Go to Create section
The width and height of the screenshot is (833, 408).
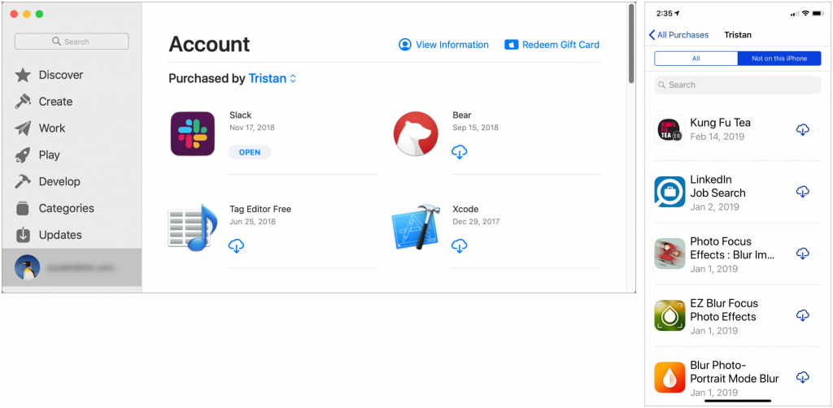pyautogui.click(x=55, y=102)
